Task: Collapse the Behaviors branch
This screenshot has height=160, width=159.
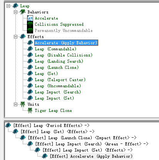Action: click(15, 12)
